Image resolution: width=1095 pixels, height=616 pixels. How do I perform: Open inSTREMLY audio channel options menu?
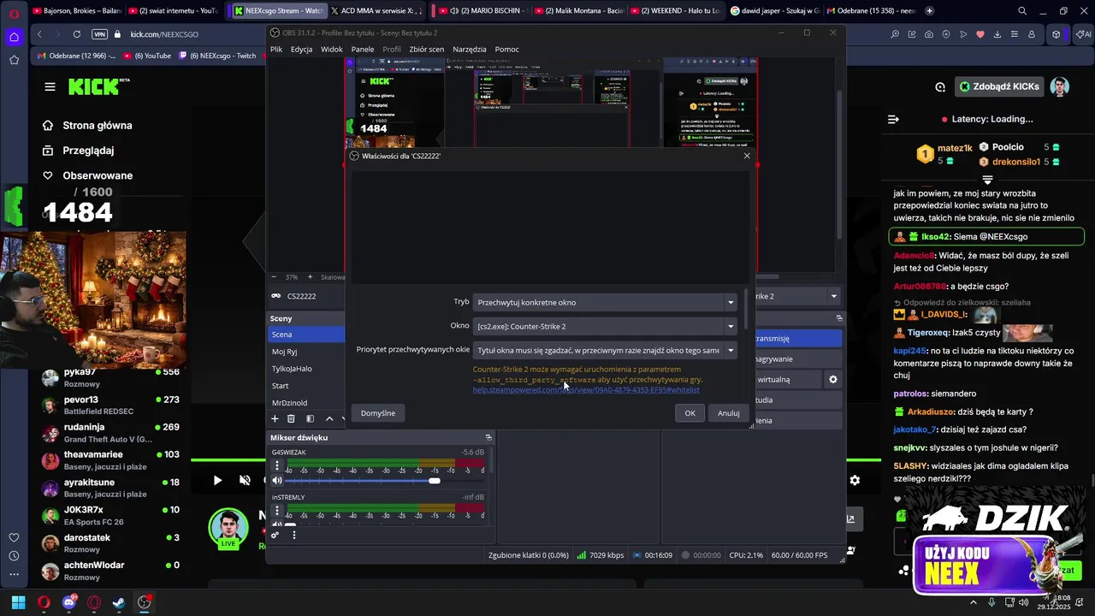(x=276, y=511)
